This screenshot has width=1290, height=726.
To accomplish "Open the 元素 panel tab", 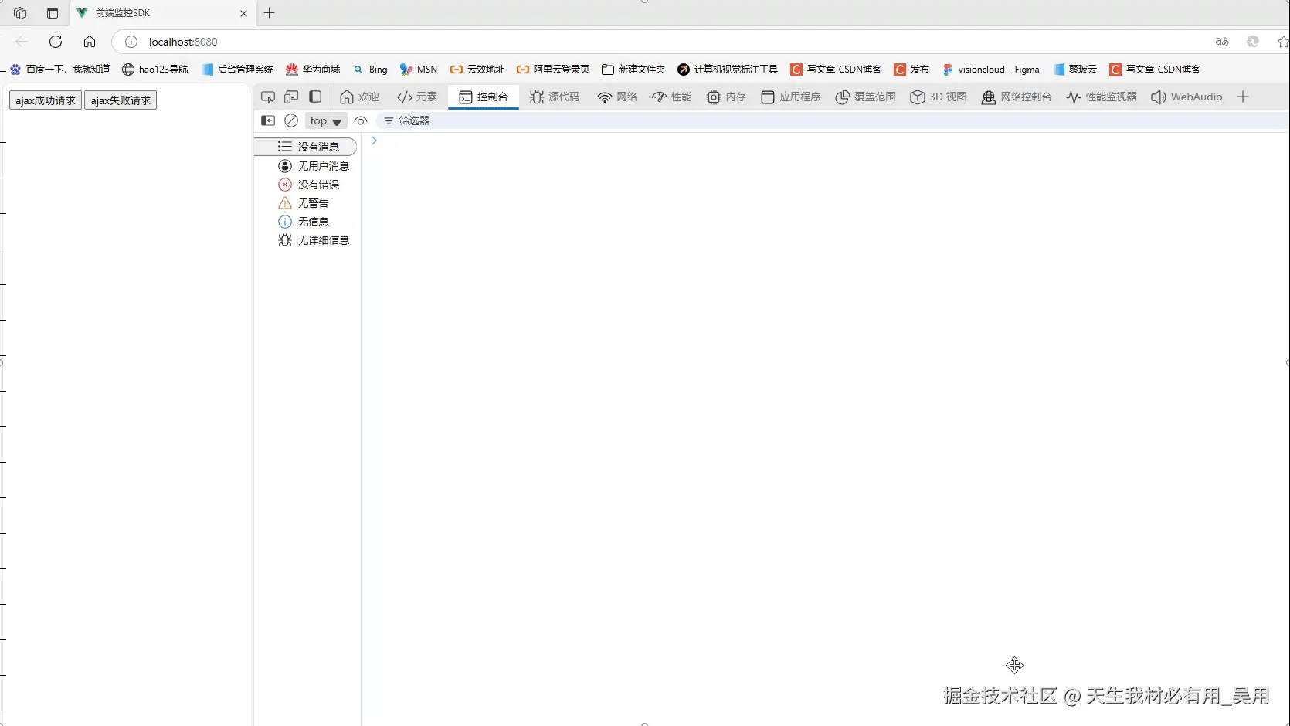I will point(417,97).
